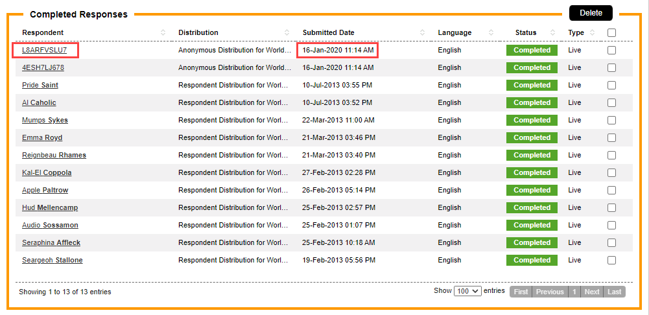Select checkbox for Pride Saint row
Viewport: 649px width, 315px height.
click(611, 86)
